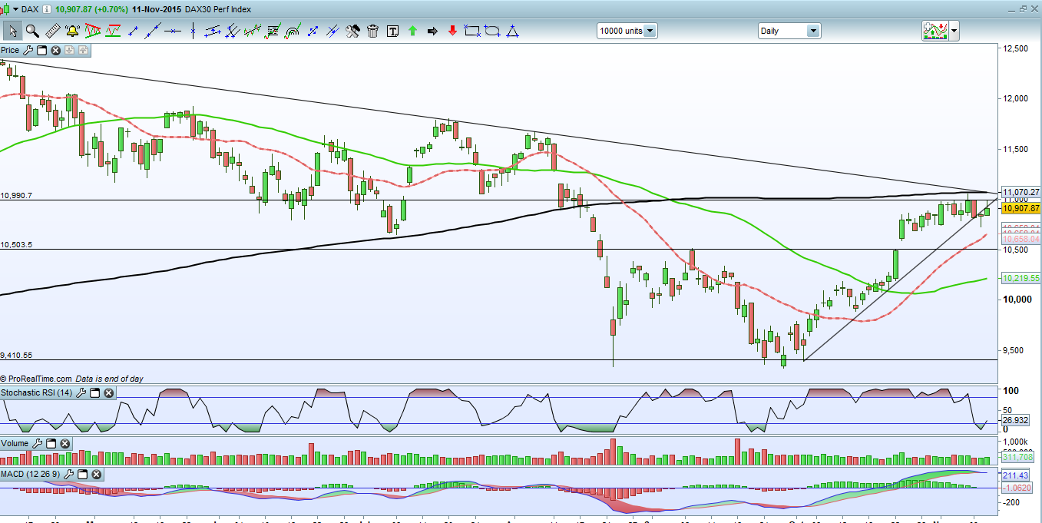Toggle maximize on the MACD panel
The height and width of the screenshot is (523, 1042).
click(x=83, y=474)
